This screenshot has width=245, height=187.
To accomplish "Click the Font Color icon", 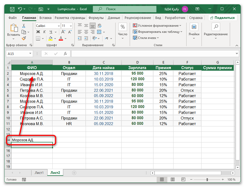I will [61, 38].
